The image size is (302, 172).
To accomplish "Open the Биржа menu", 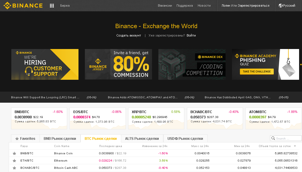I will [65, 6].
